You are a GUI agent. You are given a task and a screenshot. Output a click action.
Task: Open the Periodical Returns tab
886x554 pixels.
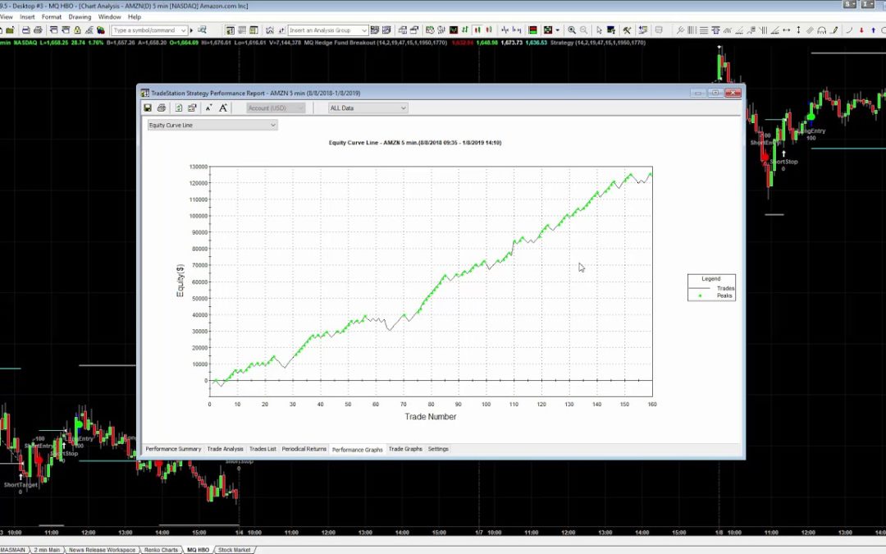pos(304,449)
